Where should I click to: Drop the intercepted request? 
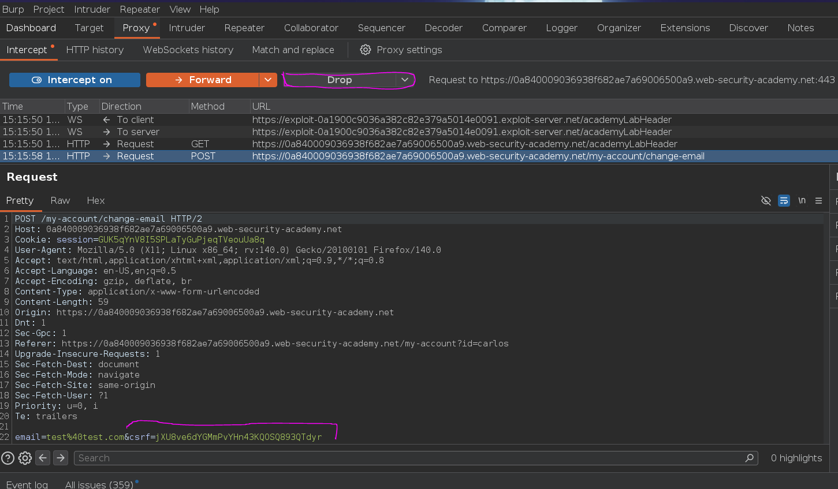[x=340, y=80]
